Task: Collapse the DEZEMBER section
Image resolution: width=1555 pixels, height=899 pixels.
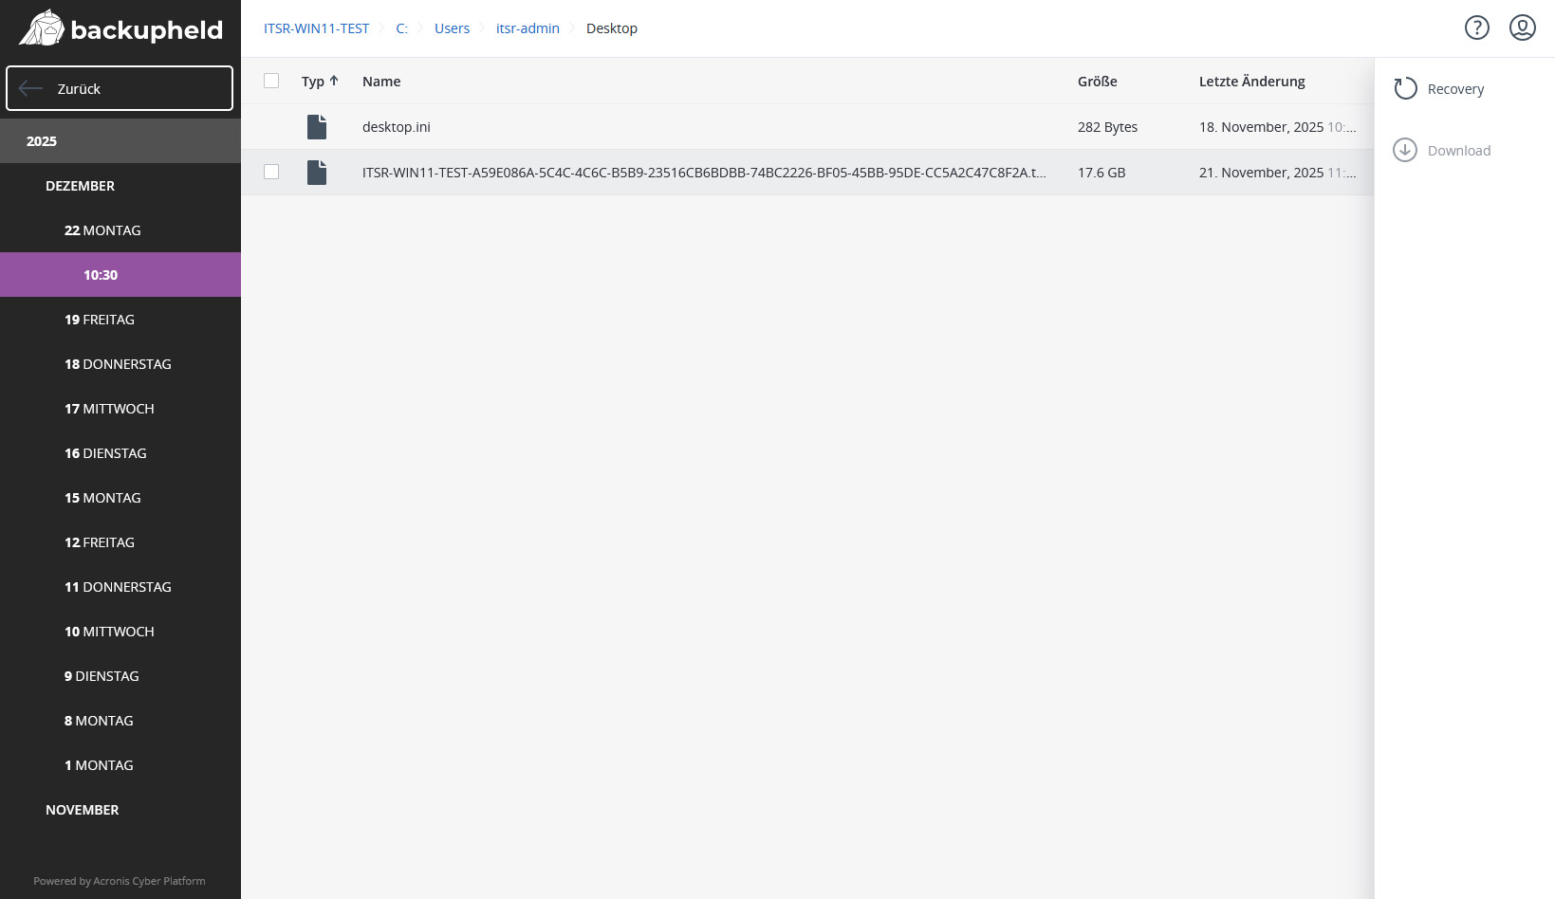Action: [81, 186]
